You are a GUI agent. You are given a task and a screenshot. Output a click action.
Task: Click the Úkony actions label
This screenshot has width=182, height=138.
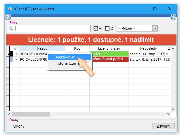(19, 126)
